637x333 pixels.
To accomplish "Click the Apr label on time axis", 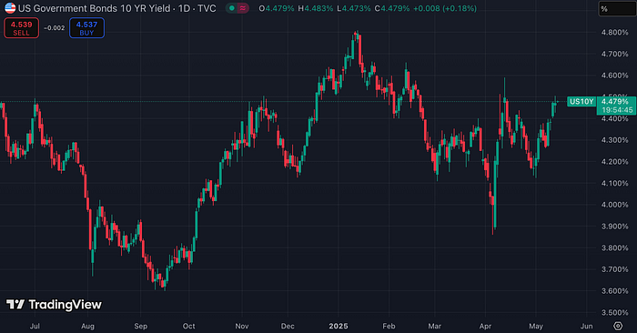I will click(485, 326).
